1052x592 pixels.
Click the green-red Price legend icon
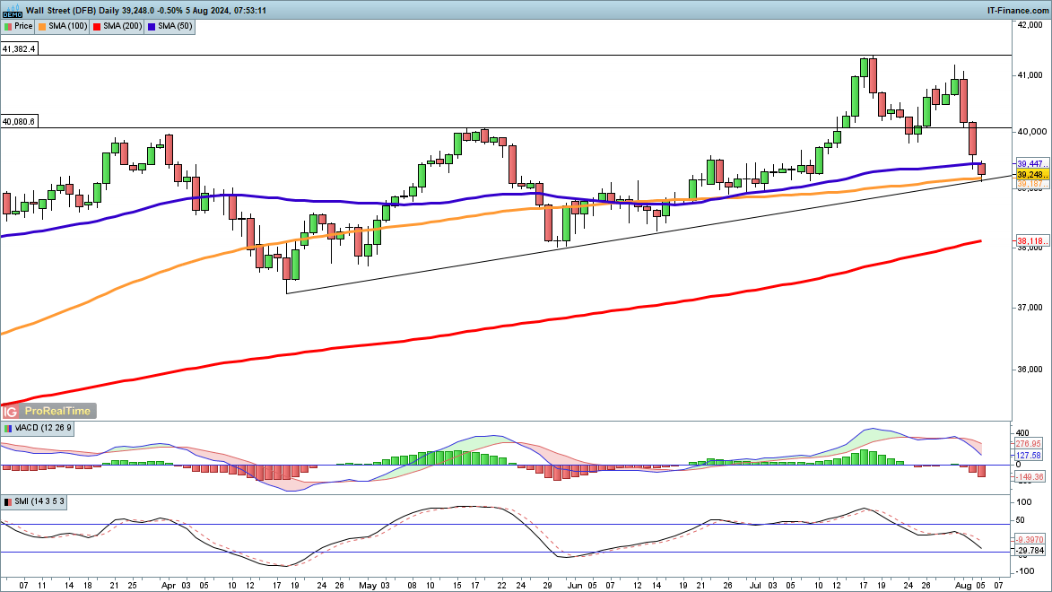8,27
